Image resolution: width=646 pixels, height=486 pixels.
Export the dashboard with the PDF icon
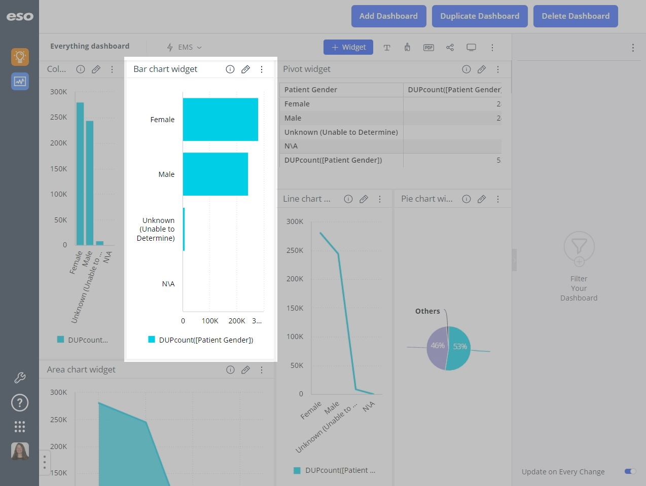[x=428, y=48]
